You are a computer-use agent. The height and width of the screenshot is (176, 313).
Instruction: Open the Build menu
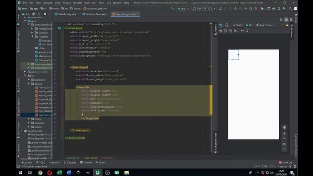point(87,3)
